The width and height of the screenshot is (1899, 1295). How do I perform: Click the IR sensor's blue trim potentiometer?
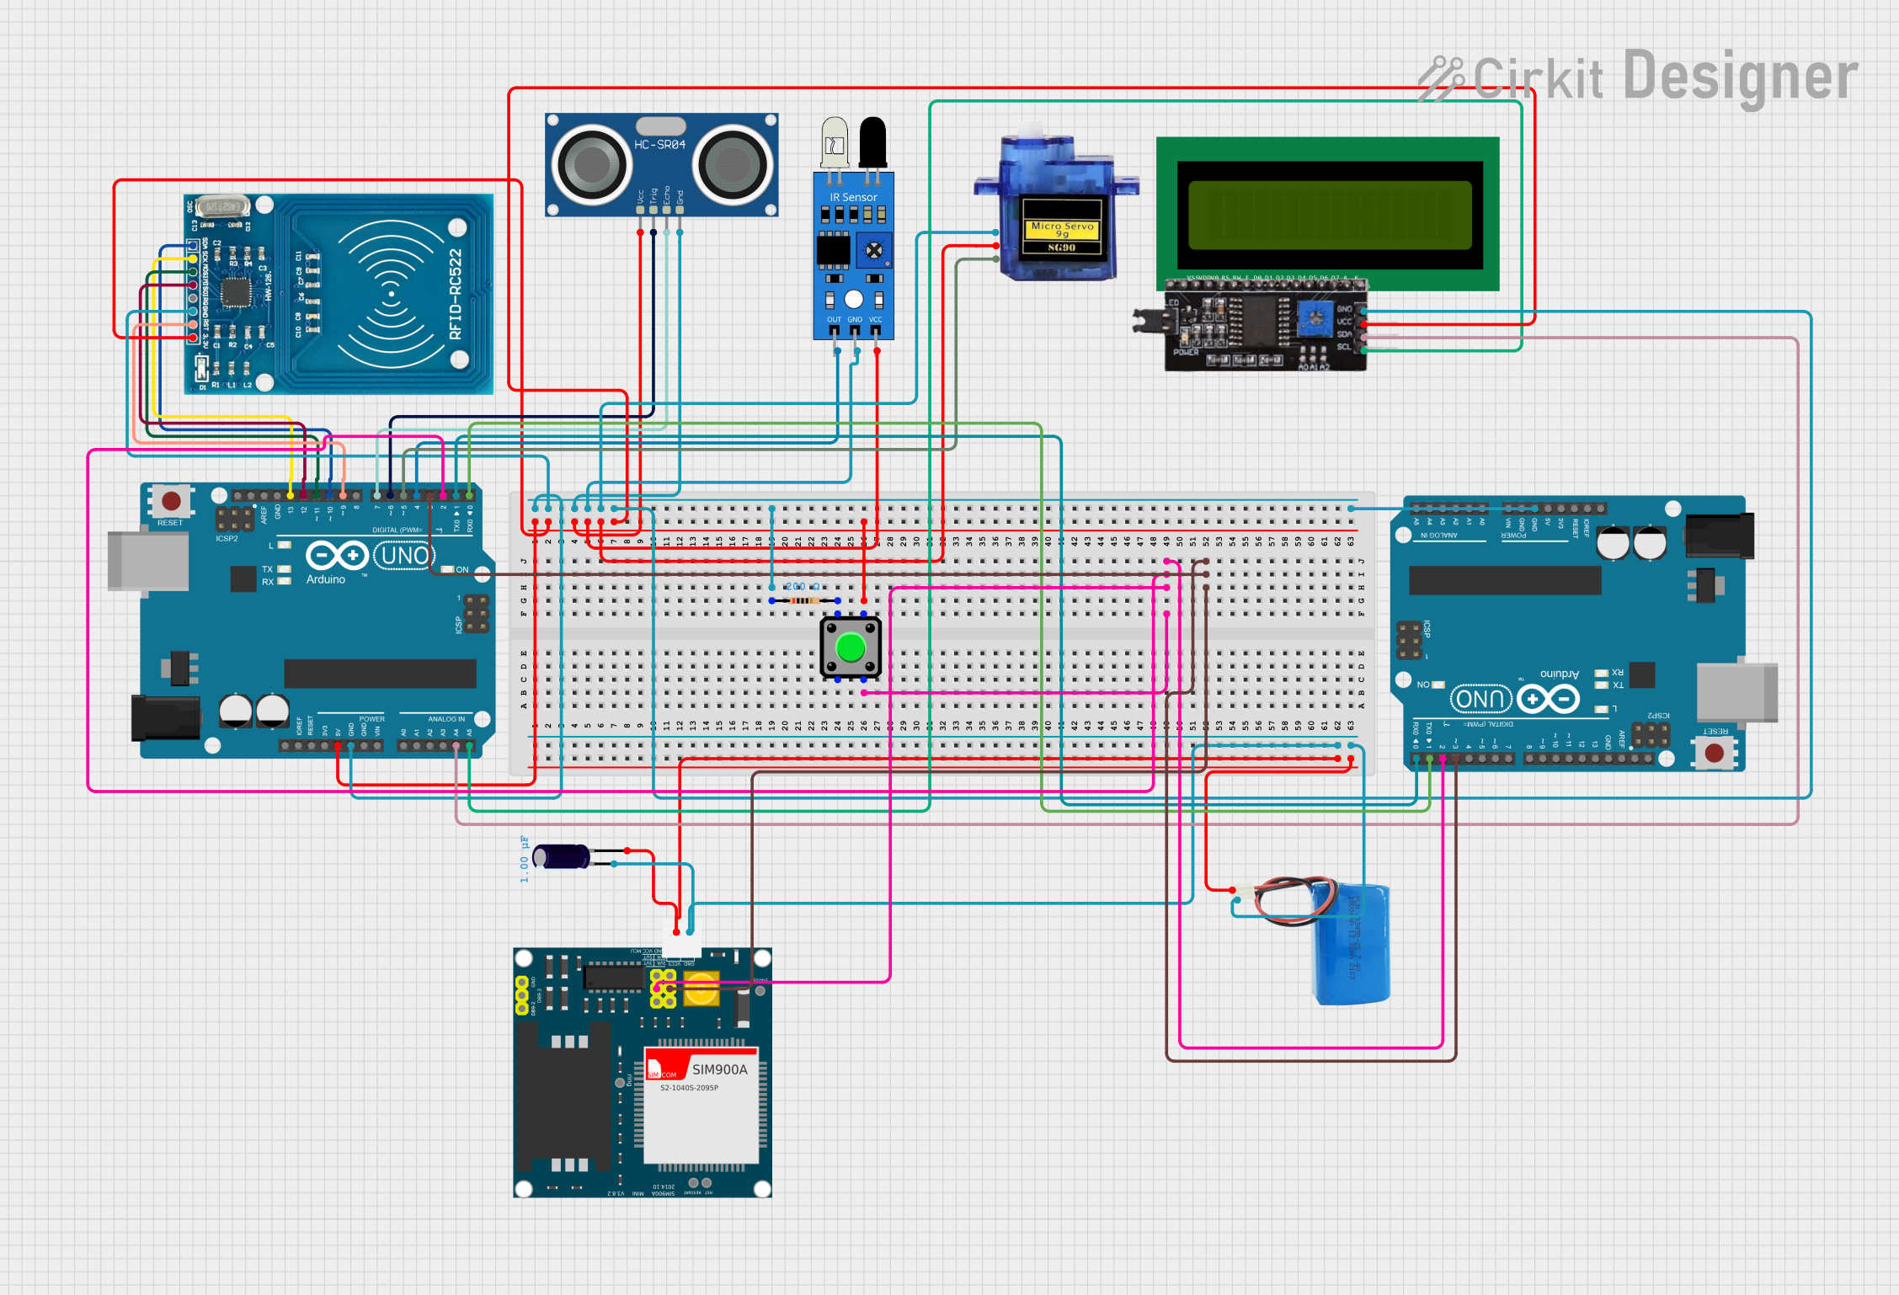[874, 250]
